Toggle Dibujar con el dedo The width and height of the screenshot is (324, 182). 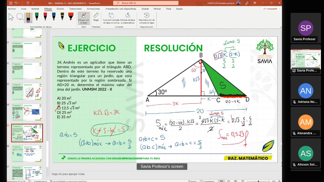tap(84, 18)
